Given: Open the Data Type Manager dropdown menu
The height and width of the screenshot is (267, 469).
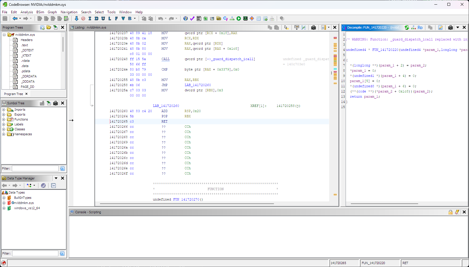Looking at the screenshot, I should click(x=56, y=178).
